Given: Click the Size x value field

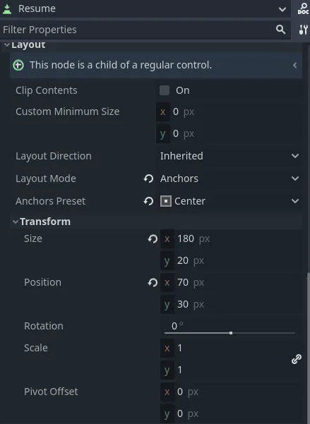Looking at the screenshot, I should pos(231,238).
